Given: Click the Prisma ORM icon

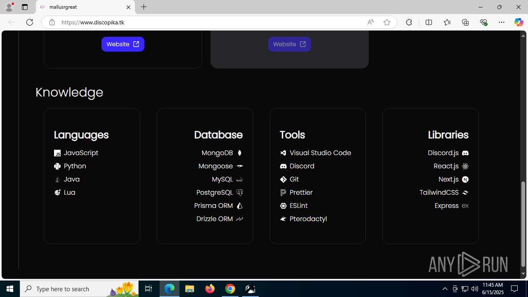Looking at the screenshot, I should pyautogui.click(x=240, y=206).
